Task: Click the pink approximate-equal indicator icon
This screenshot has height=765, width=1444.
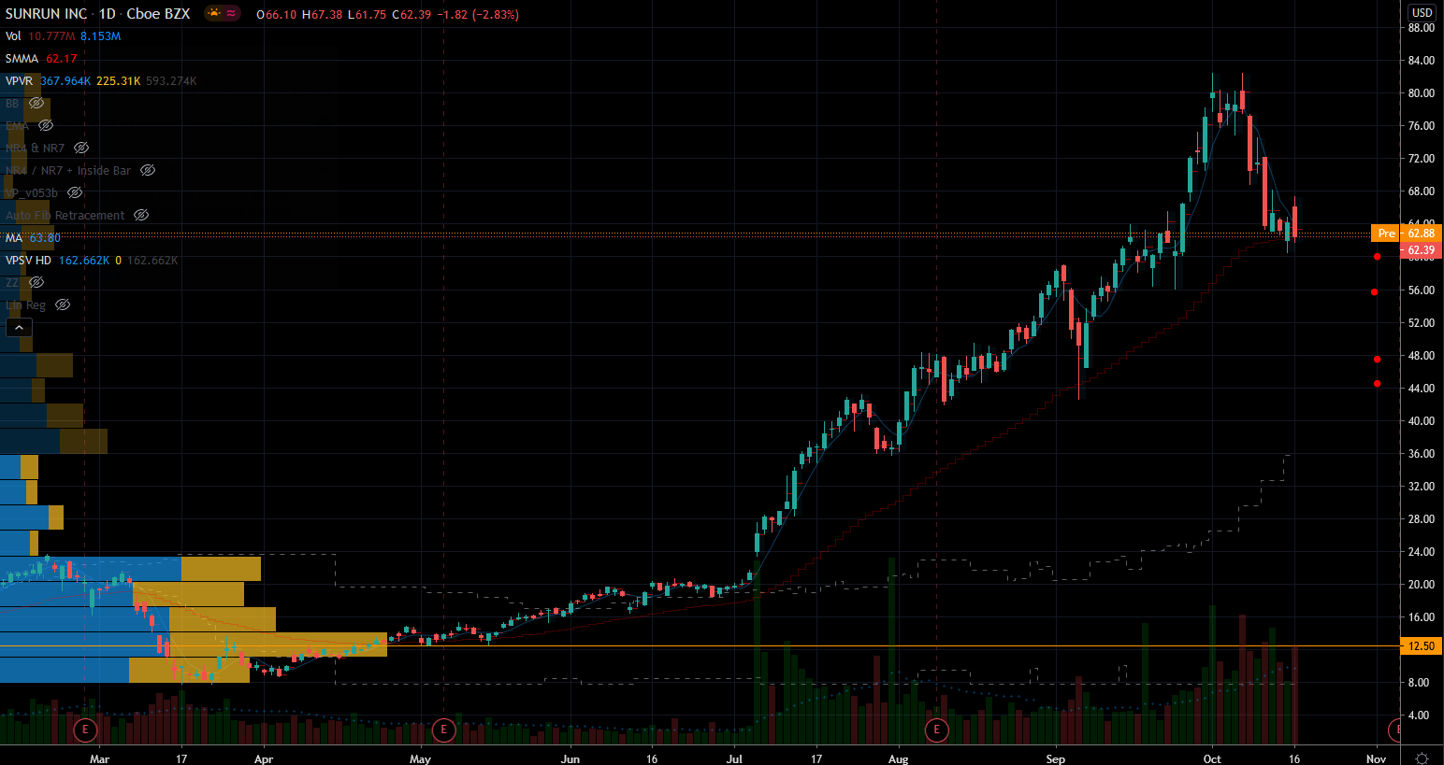Action: pyautogui.click(x=231, y=14)
